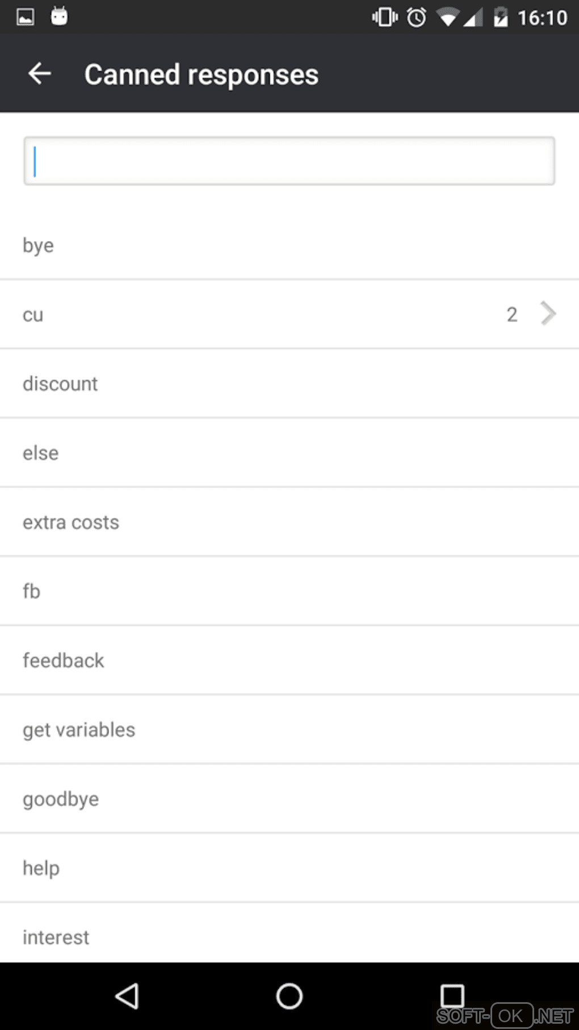This screenshot has height=1030, width=579.
Task: Tap the Android robot notification icon
Action: tap(59, 16)
